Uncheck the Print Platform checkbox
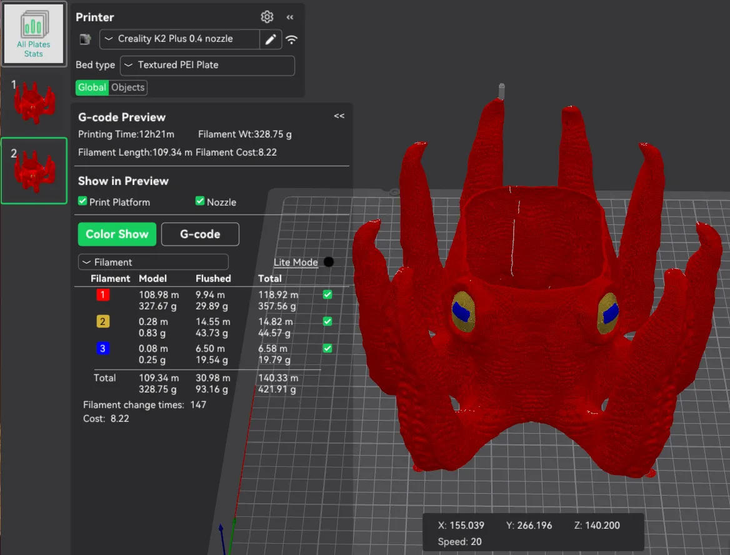730x555 pixels. (82, 201)
